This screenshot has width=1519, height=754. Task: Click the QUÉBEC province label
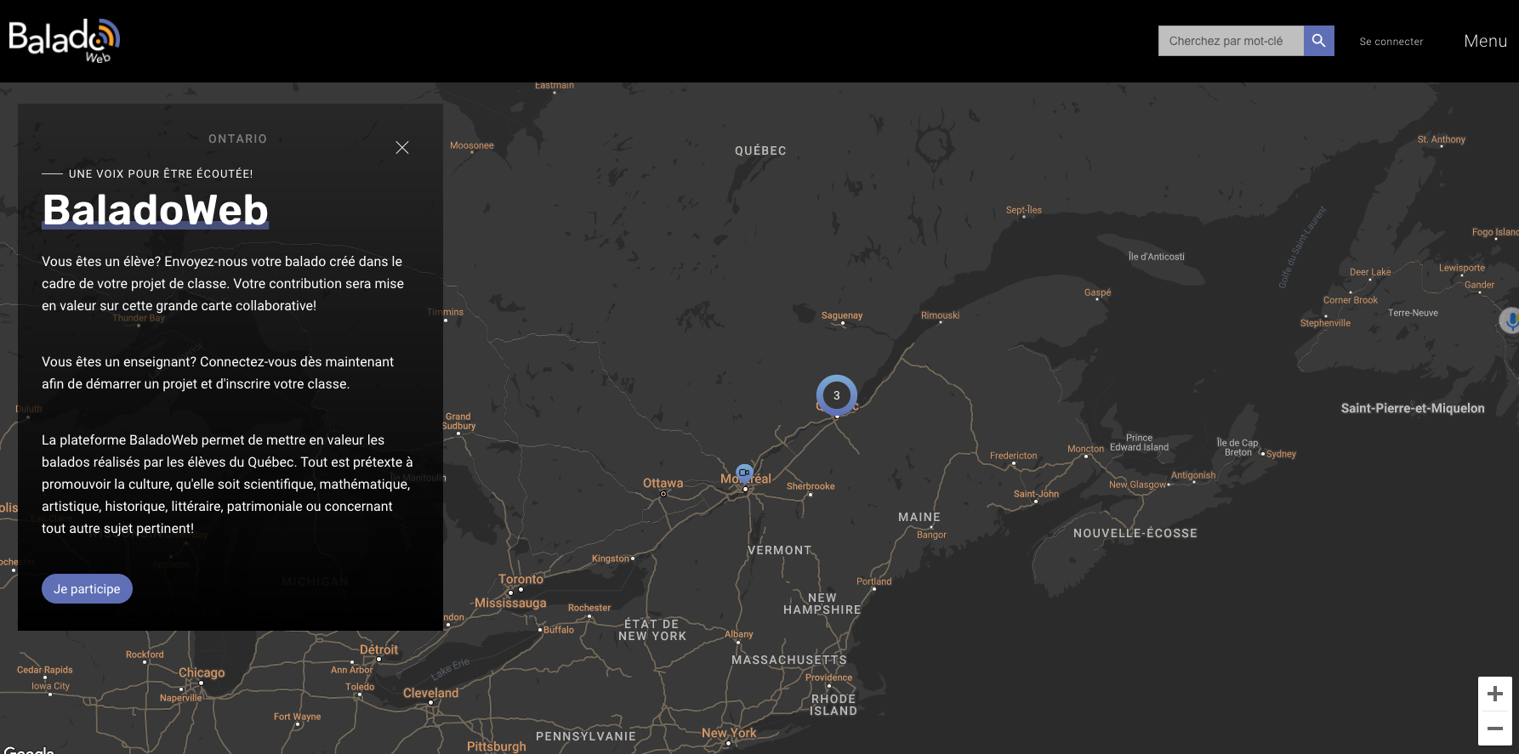pos(760,150)
